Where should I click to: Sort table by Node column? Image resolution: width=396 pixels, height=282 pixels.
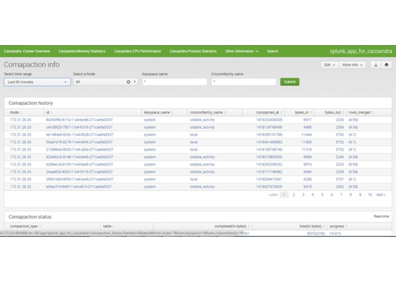(x=16, y=112)
